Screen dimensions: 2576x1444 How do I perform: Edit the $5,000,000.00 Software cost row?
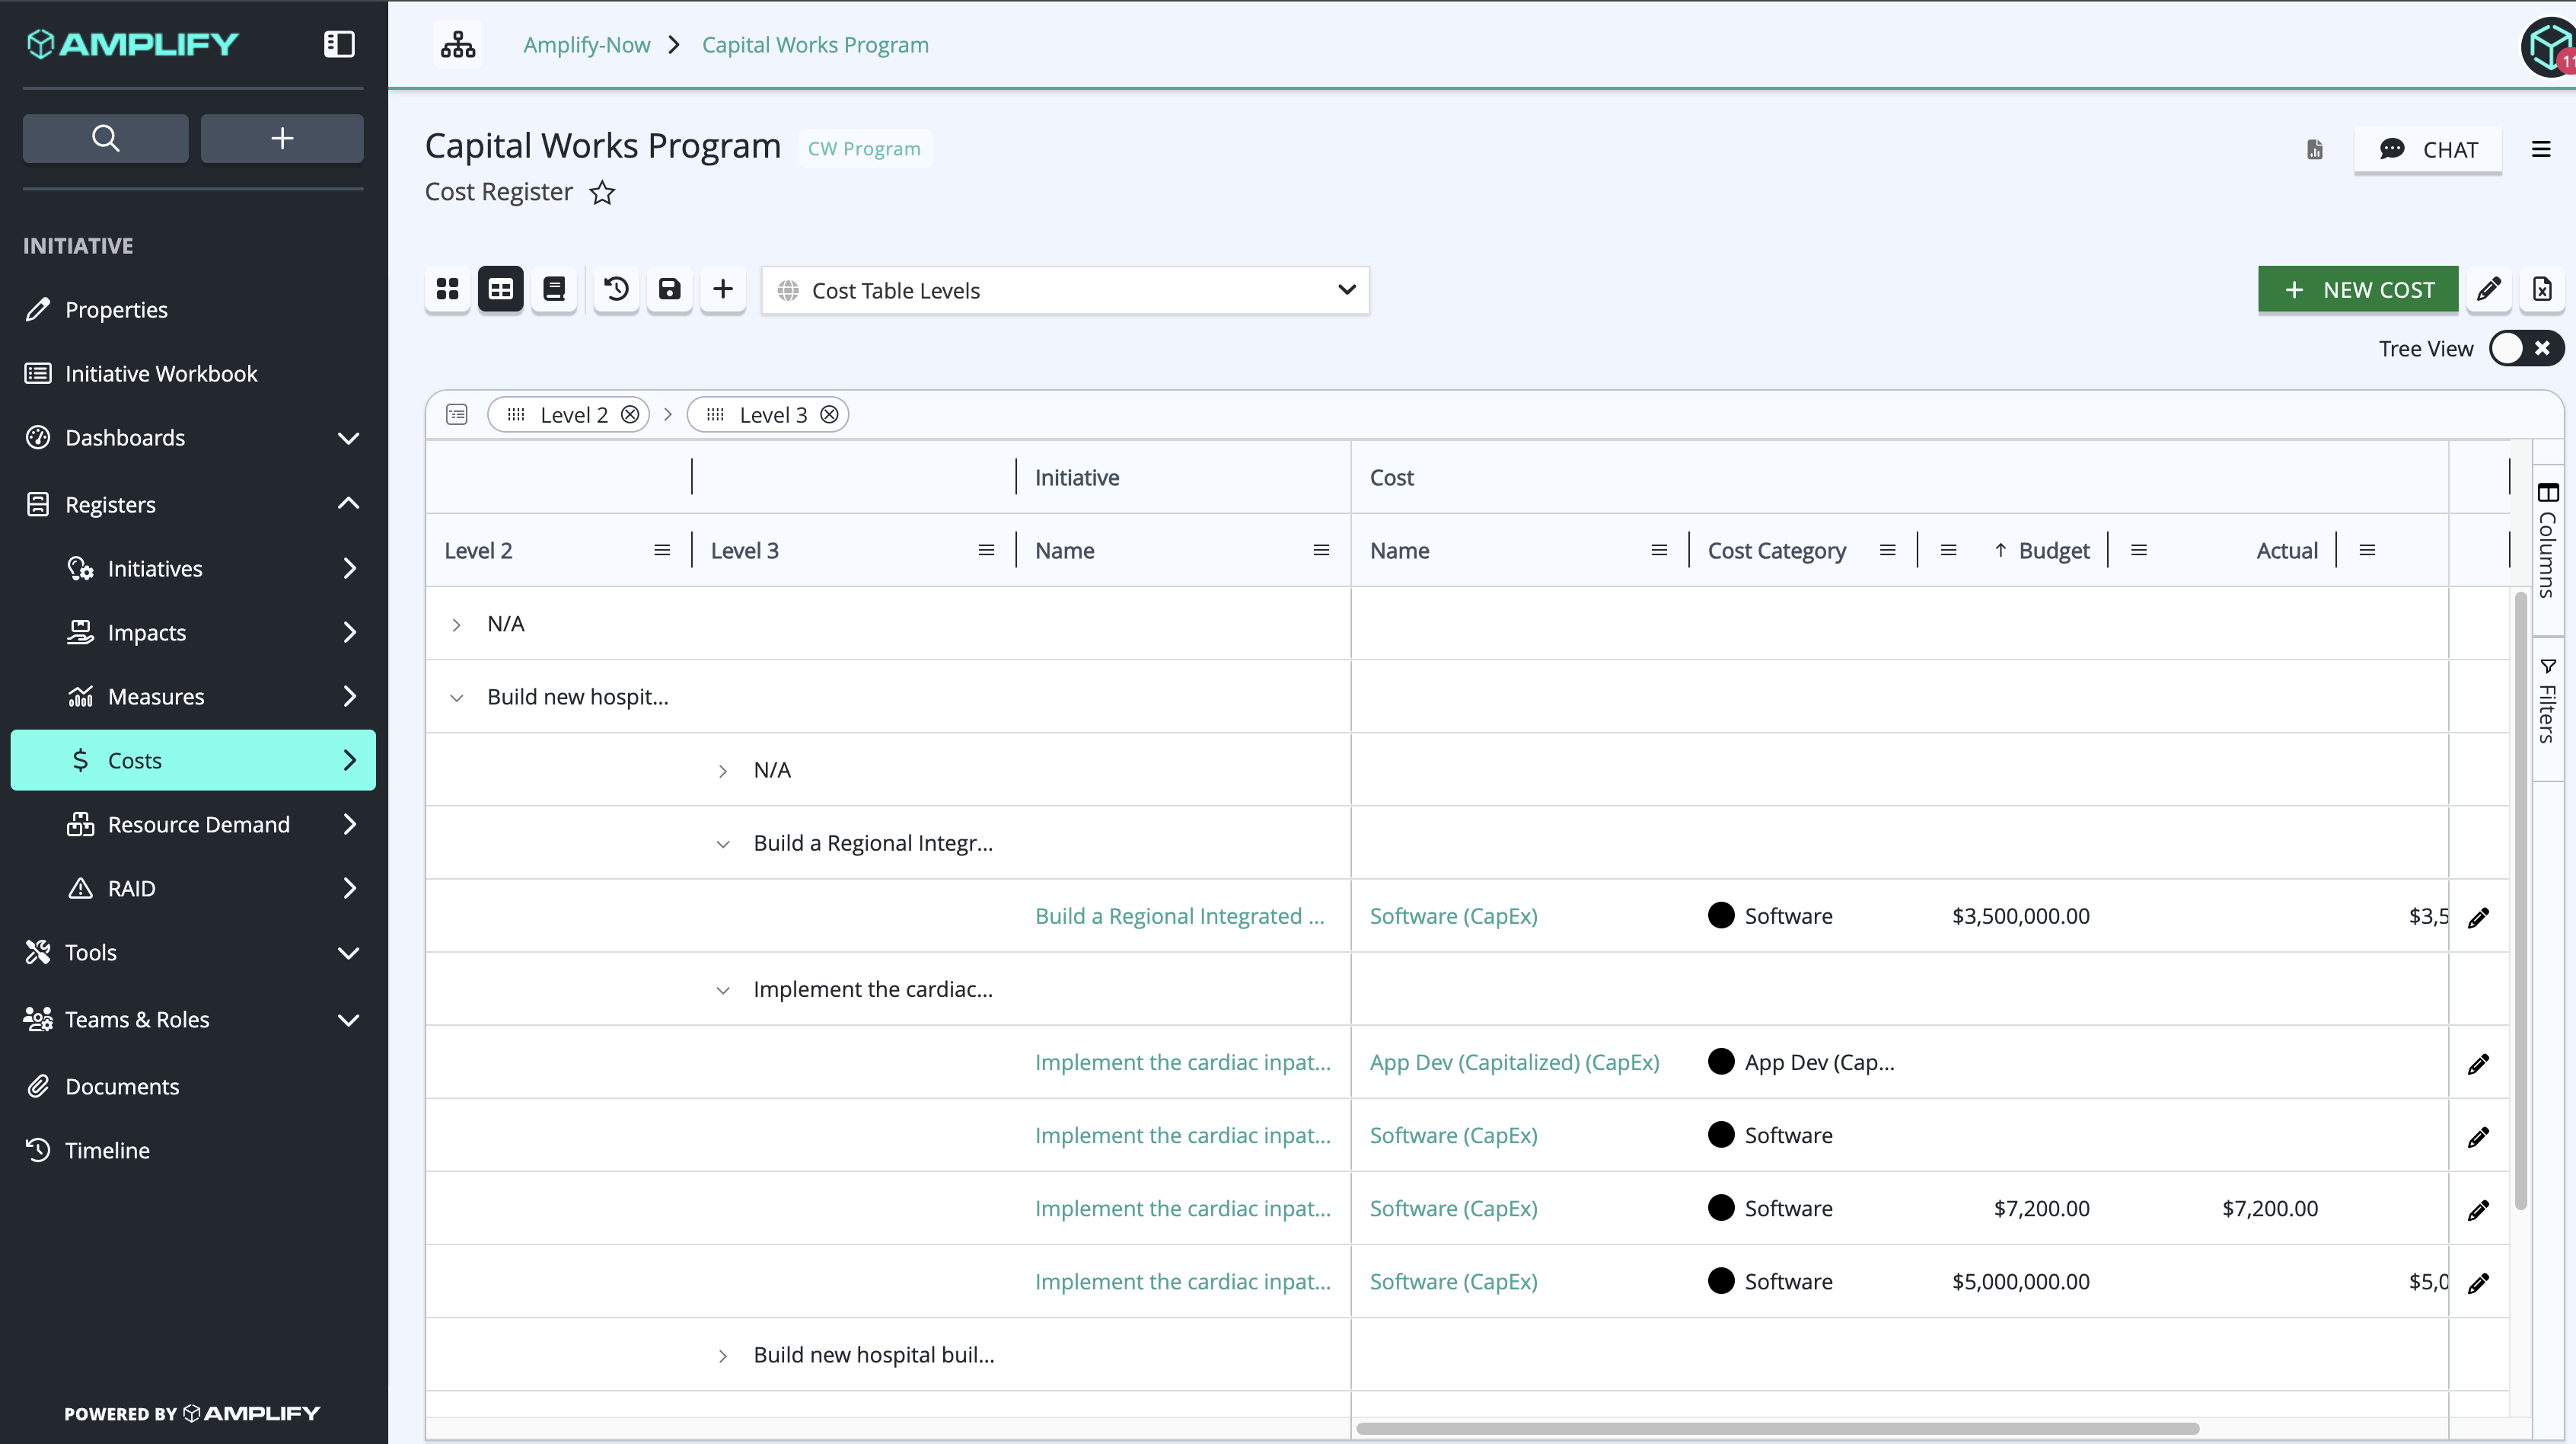pyautogui.click(x=2478, y=1283)
